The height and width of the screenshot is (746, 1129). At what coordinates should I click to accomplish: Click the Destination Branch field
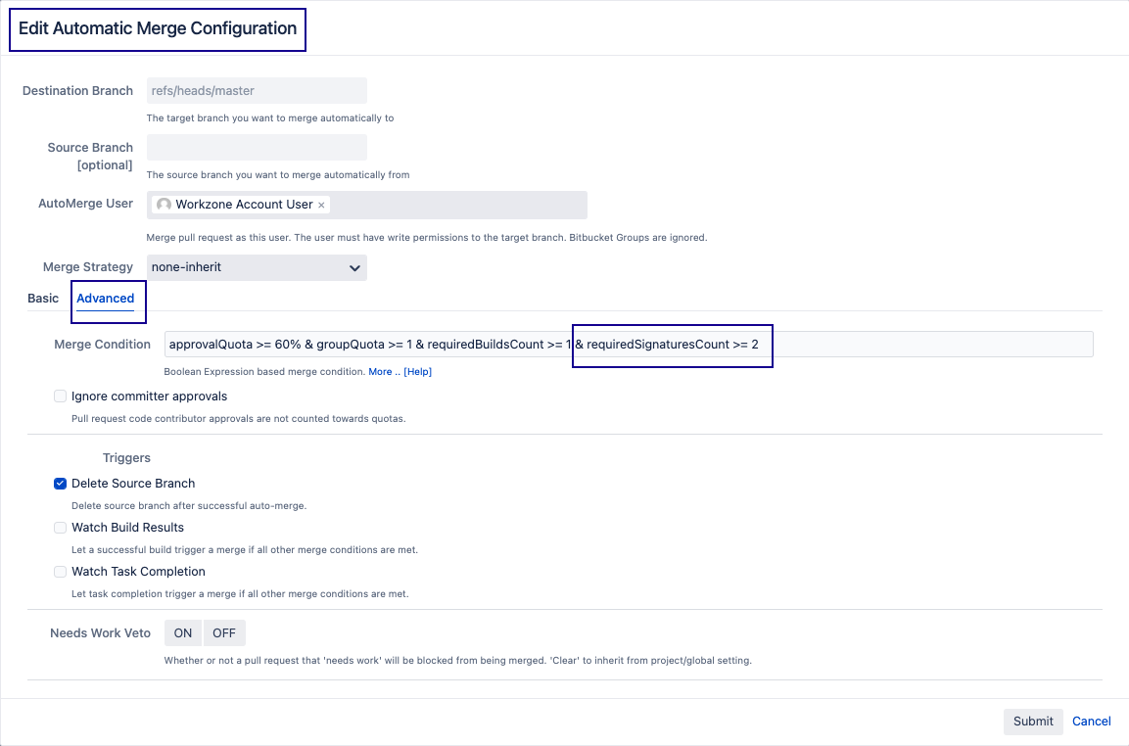click(x=257, y=91)
